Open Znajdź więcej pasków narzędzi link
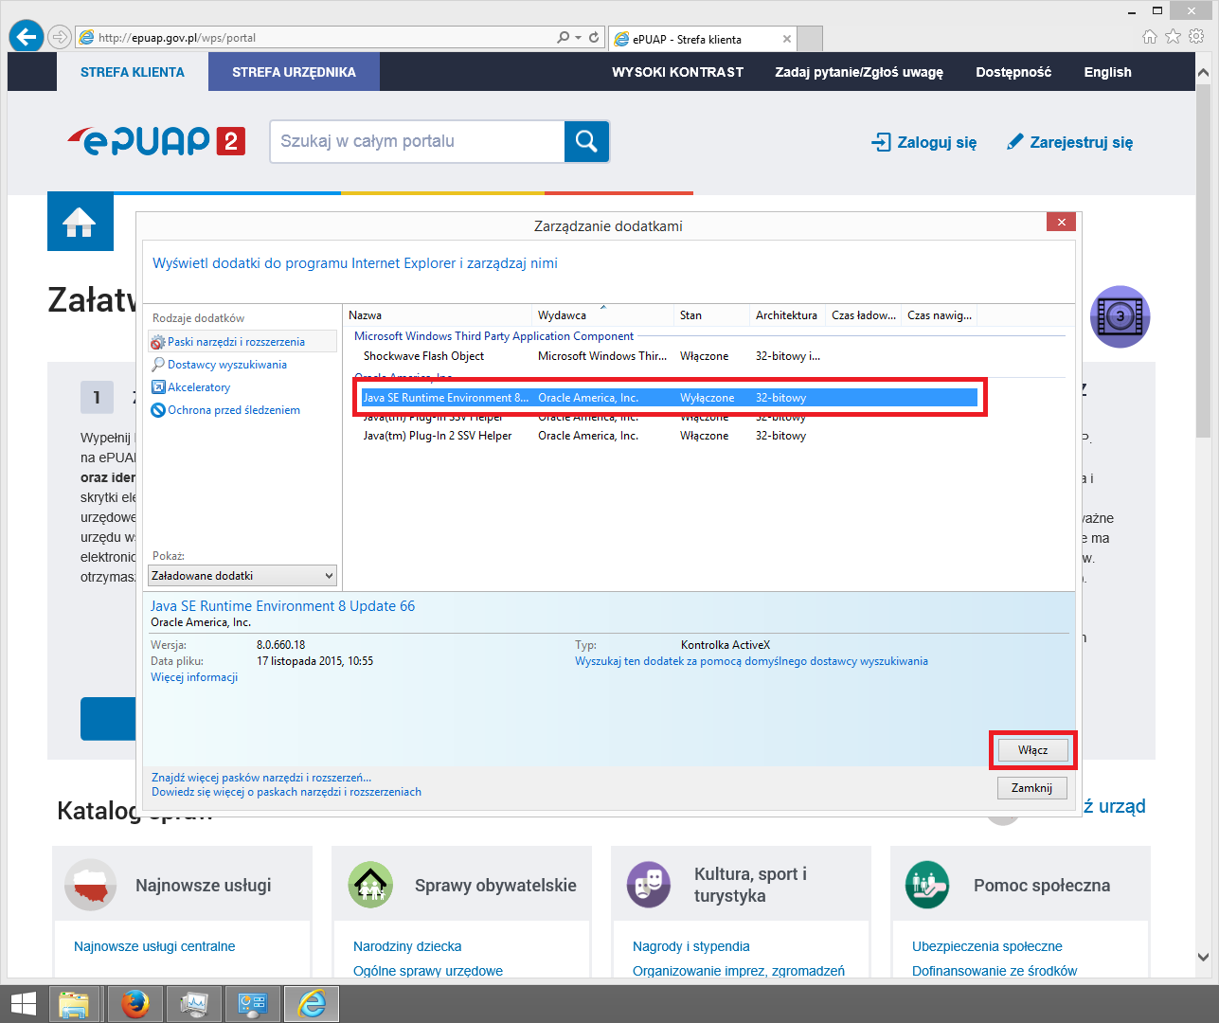 click(x=261, y=778)
